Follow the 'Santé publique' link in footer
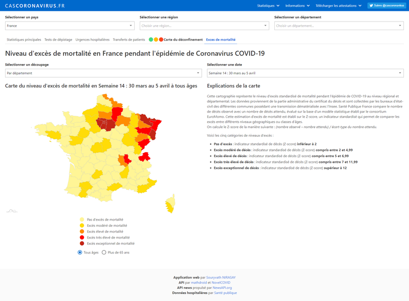Screen dimensions: 409x301 [x=225, y=293]
